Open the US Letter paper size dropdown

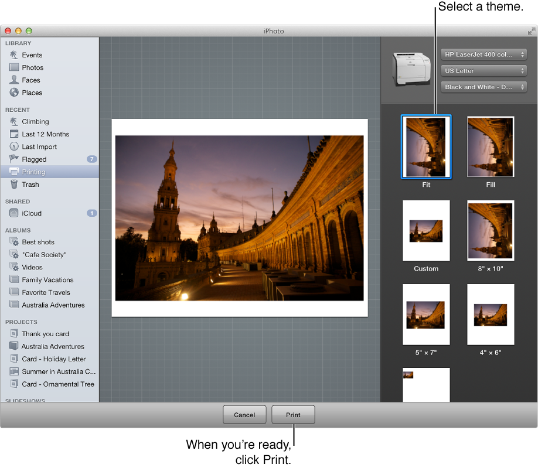[x=483, y=70]
